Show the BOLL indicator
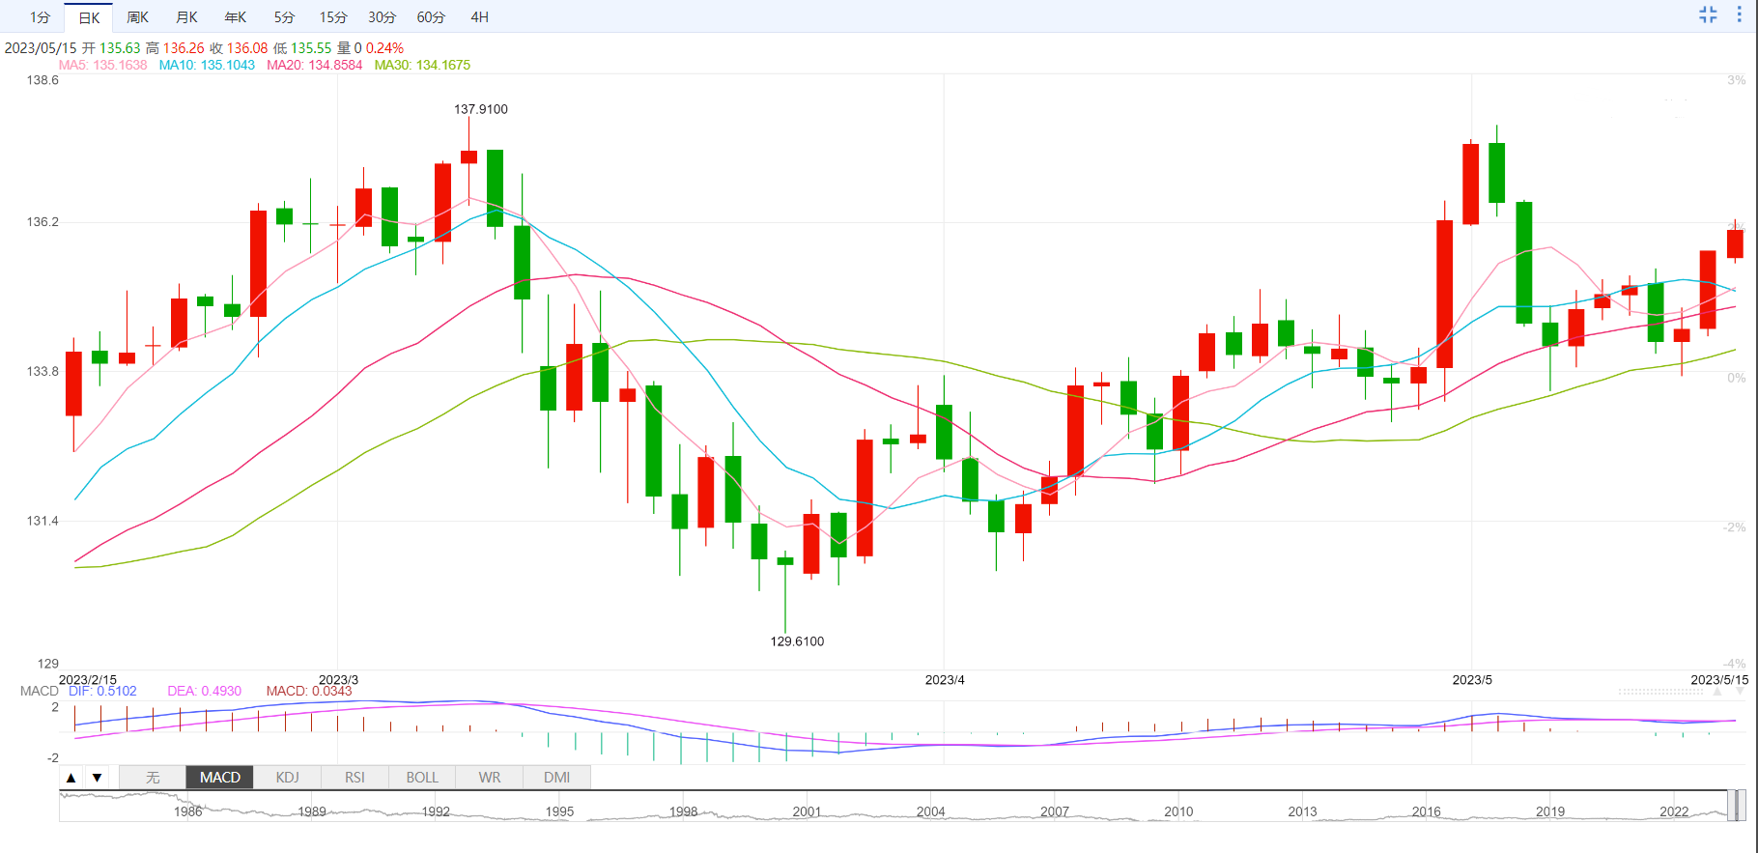 [x=422, y=778]
